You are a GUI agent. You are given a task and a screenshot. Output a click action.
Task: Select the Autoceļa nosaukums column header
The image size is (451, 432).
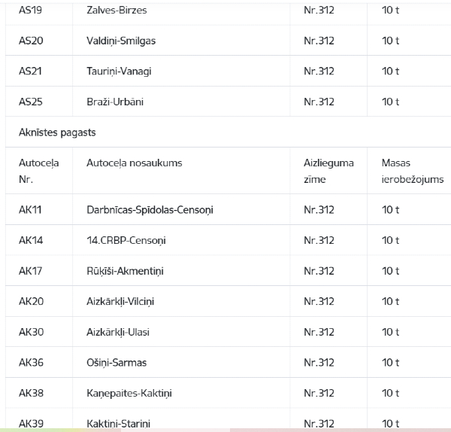(x=134, y=163)
